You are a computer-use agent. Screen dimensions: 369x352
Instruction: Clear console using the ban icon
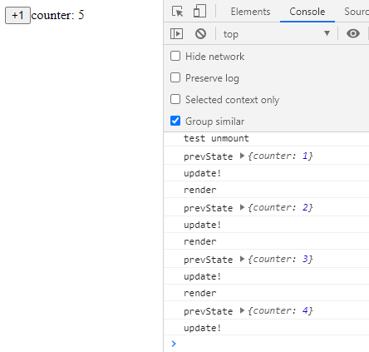click(200, 34)
